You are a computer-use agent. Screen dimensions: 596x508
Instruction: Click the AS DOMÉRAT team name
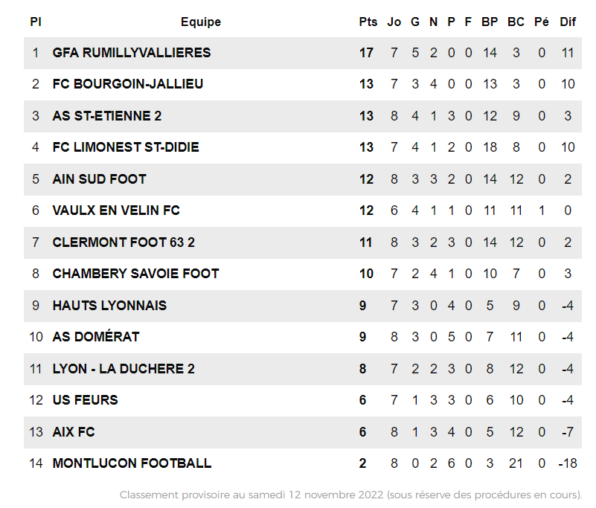click(x=95, y=337)
